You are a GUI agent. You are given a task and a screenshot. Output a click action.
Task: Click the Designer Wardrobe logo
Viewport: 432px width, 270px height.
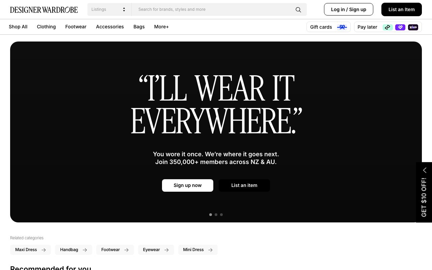(x=44, y=10)
